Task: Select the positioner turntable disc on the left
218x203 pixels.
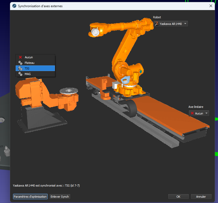Action: coord(68,91)
